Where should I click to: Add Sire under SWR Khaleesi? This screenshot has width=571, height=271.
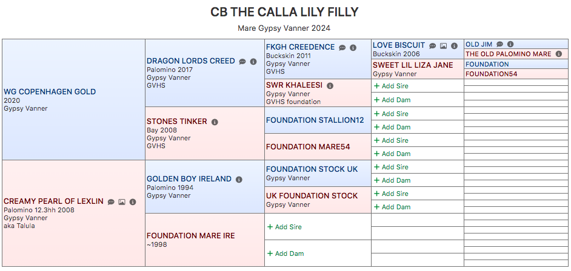[392, 86]
